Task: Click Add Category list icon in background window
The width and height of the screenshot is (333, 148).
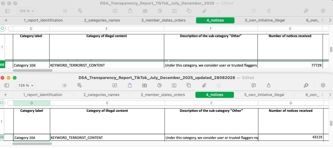Action: tap(65, 11)
